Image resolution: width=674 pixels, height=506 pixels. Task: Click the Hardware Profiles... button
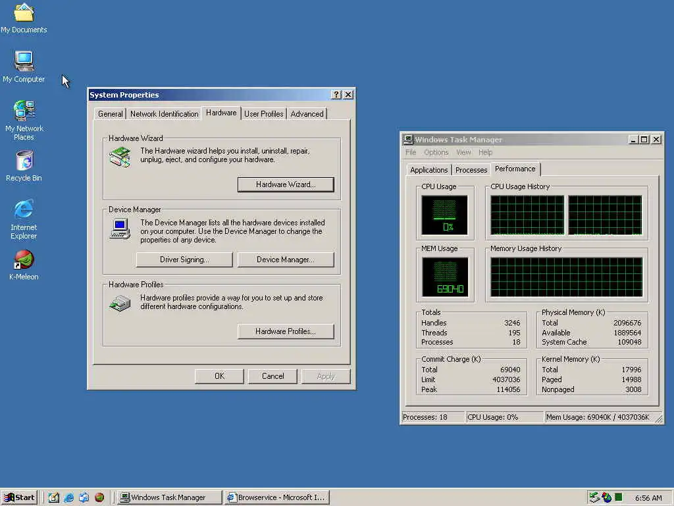(286, 331)
